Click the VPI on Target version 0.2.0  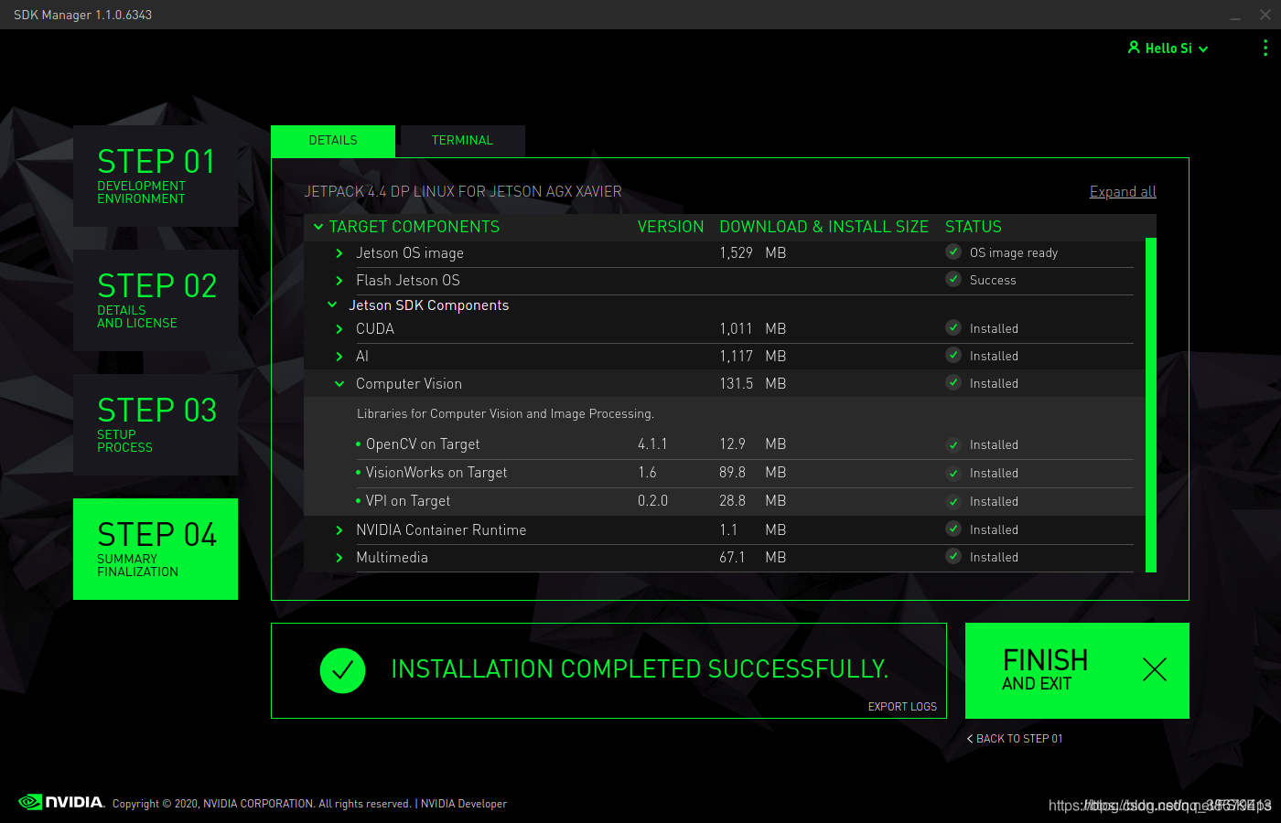(x=653, y=501)
